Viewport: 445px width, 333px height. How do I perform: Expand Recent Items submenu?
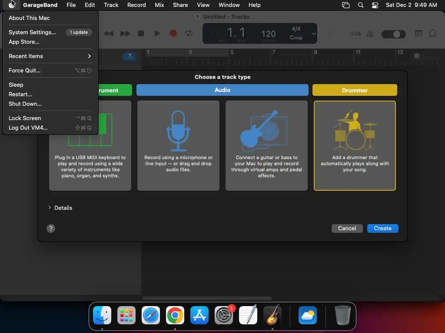pos(50,56)
